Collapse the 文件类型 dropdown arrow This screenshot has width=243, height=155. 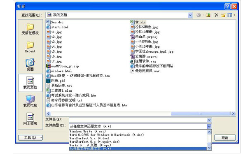(209, 126)
